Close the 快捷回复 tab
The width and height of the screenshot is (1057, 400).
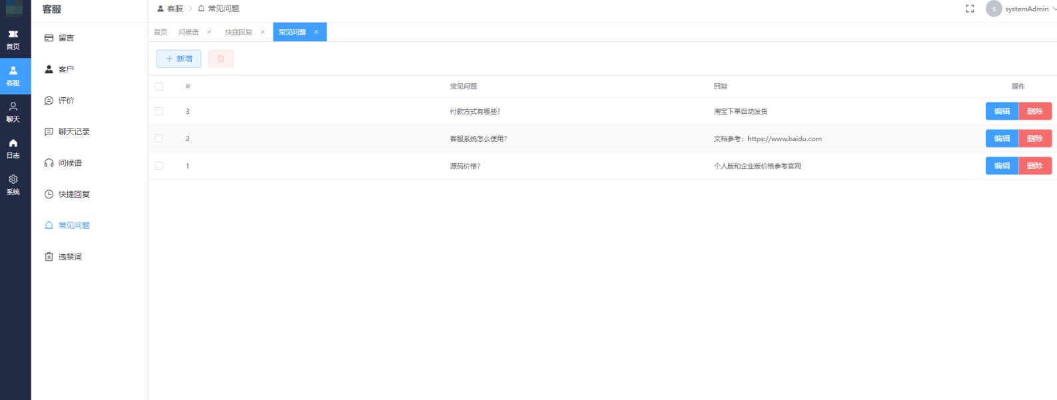tap(262, 32)
